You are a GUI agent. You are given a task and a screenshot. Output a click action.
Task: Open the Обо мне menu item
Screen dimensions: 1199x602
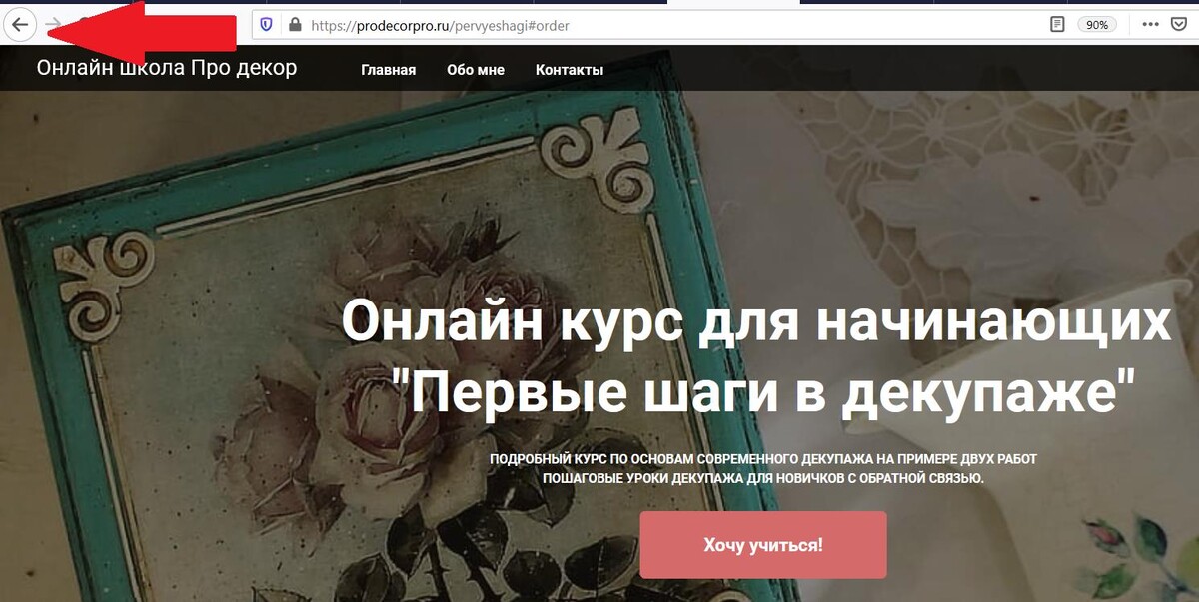476,70
